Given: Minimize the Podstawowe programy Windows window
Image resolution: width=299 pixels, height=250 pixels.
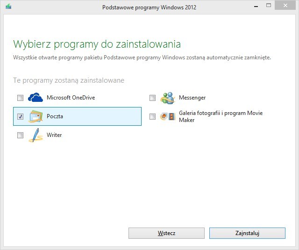Looking at the screenshot, I should pos(256,6).
